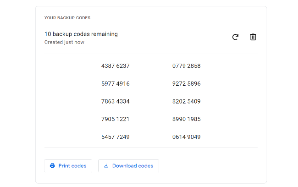The image size is (298, 187).
Task: Select backup code 5457 7249
Action: click(x=116, y=137)
